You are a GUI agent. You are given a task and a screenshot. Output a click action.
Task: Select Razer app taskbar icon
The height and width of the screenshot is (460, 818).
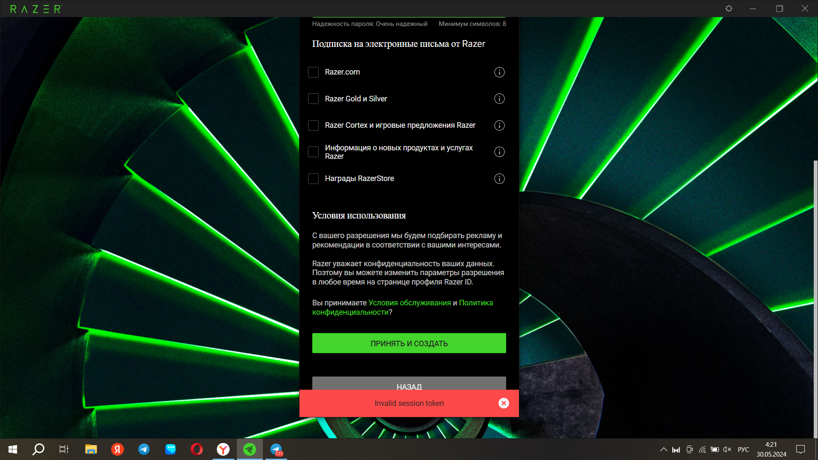pos(250,449)
